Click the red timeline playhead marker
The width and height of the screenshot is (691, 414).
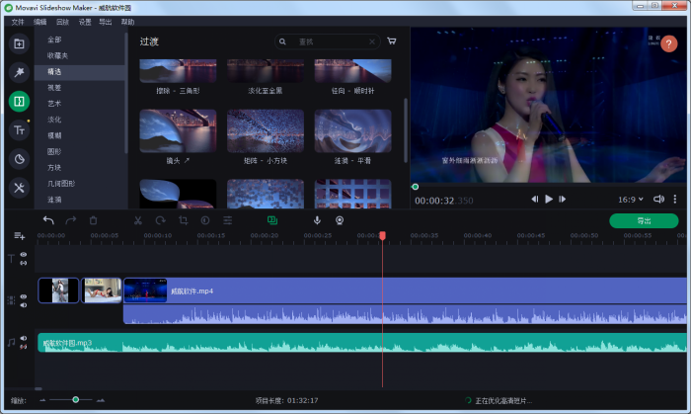click(x=383, y=236)
